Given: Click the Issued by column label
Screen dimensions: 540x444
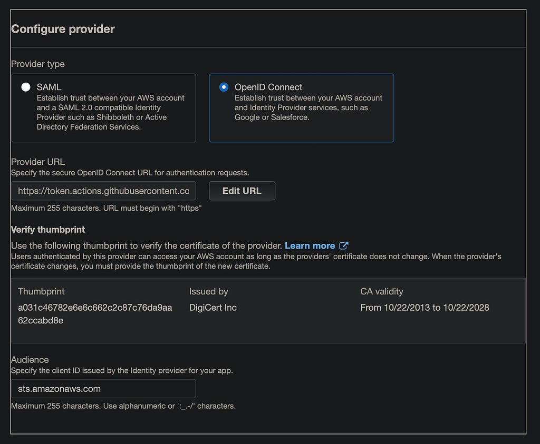Looking at the screenshot, I should pos(209,291).
